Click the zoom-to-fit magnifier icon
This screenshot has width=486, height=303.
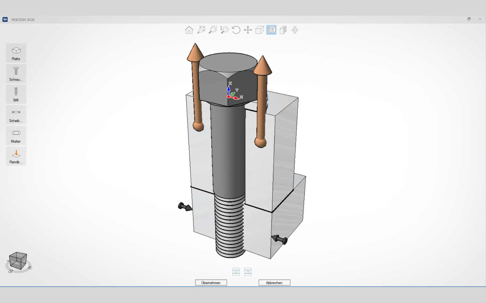click(201, 30)
